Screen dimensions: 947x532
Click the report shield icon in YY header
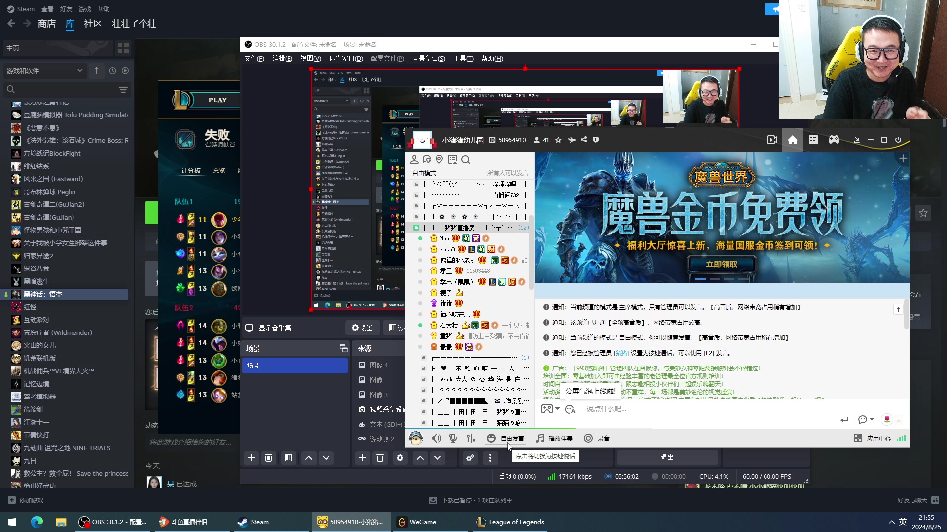click(x=596, y=140)
